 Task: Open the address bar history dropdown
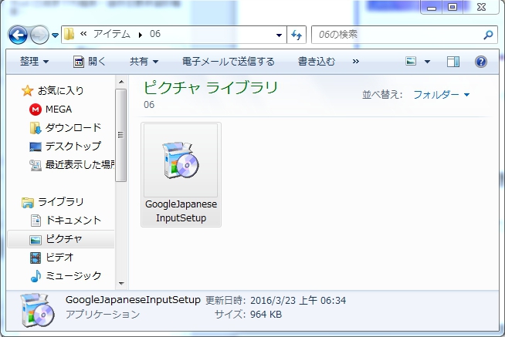pyautogui.click(x=279, y=35)
